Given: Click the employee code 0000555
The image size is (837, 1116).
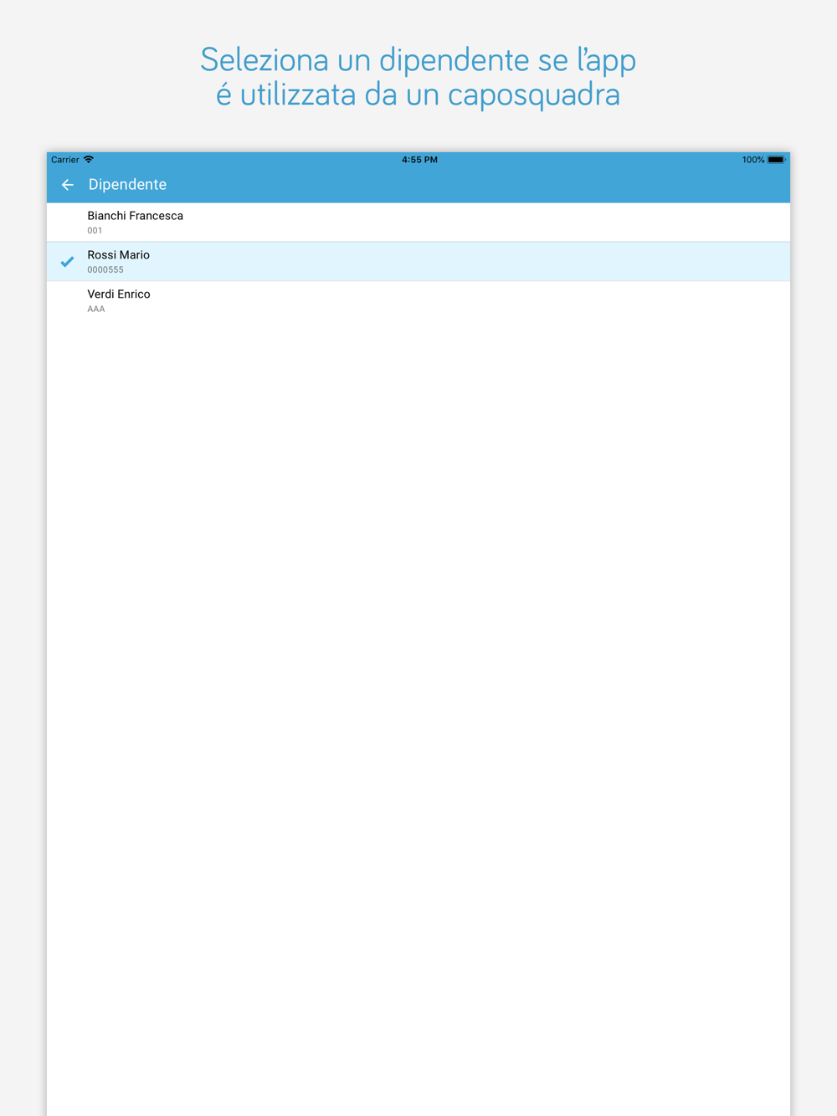Looking at the screenshot, I should [x=105, y=270].
